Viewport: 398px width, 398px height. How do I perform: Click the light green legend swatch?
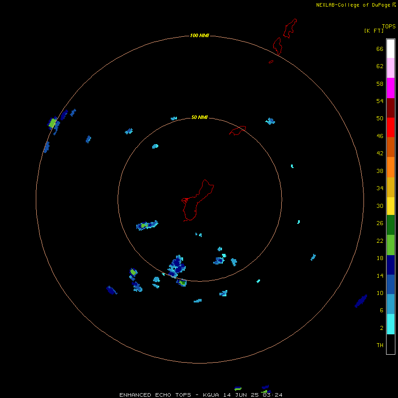[390, 245]
